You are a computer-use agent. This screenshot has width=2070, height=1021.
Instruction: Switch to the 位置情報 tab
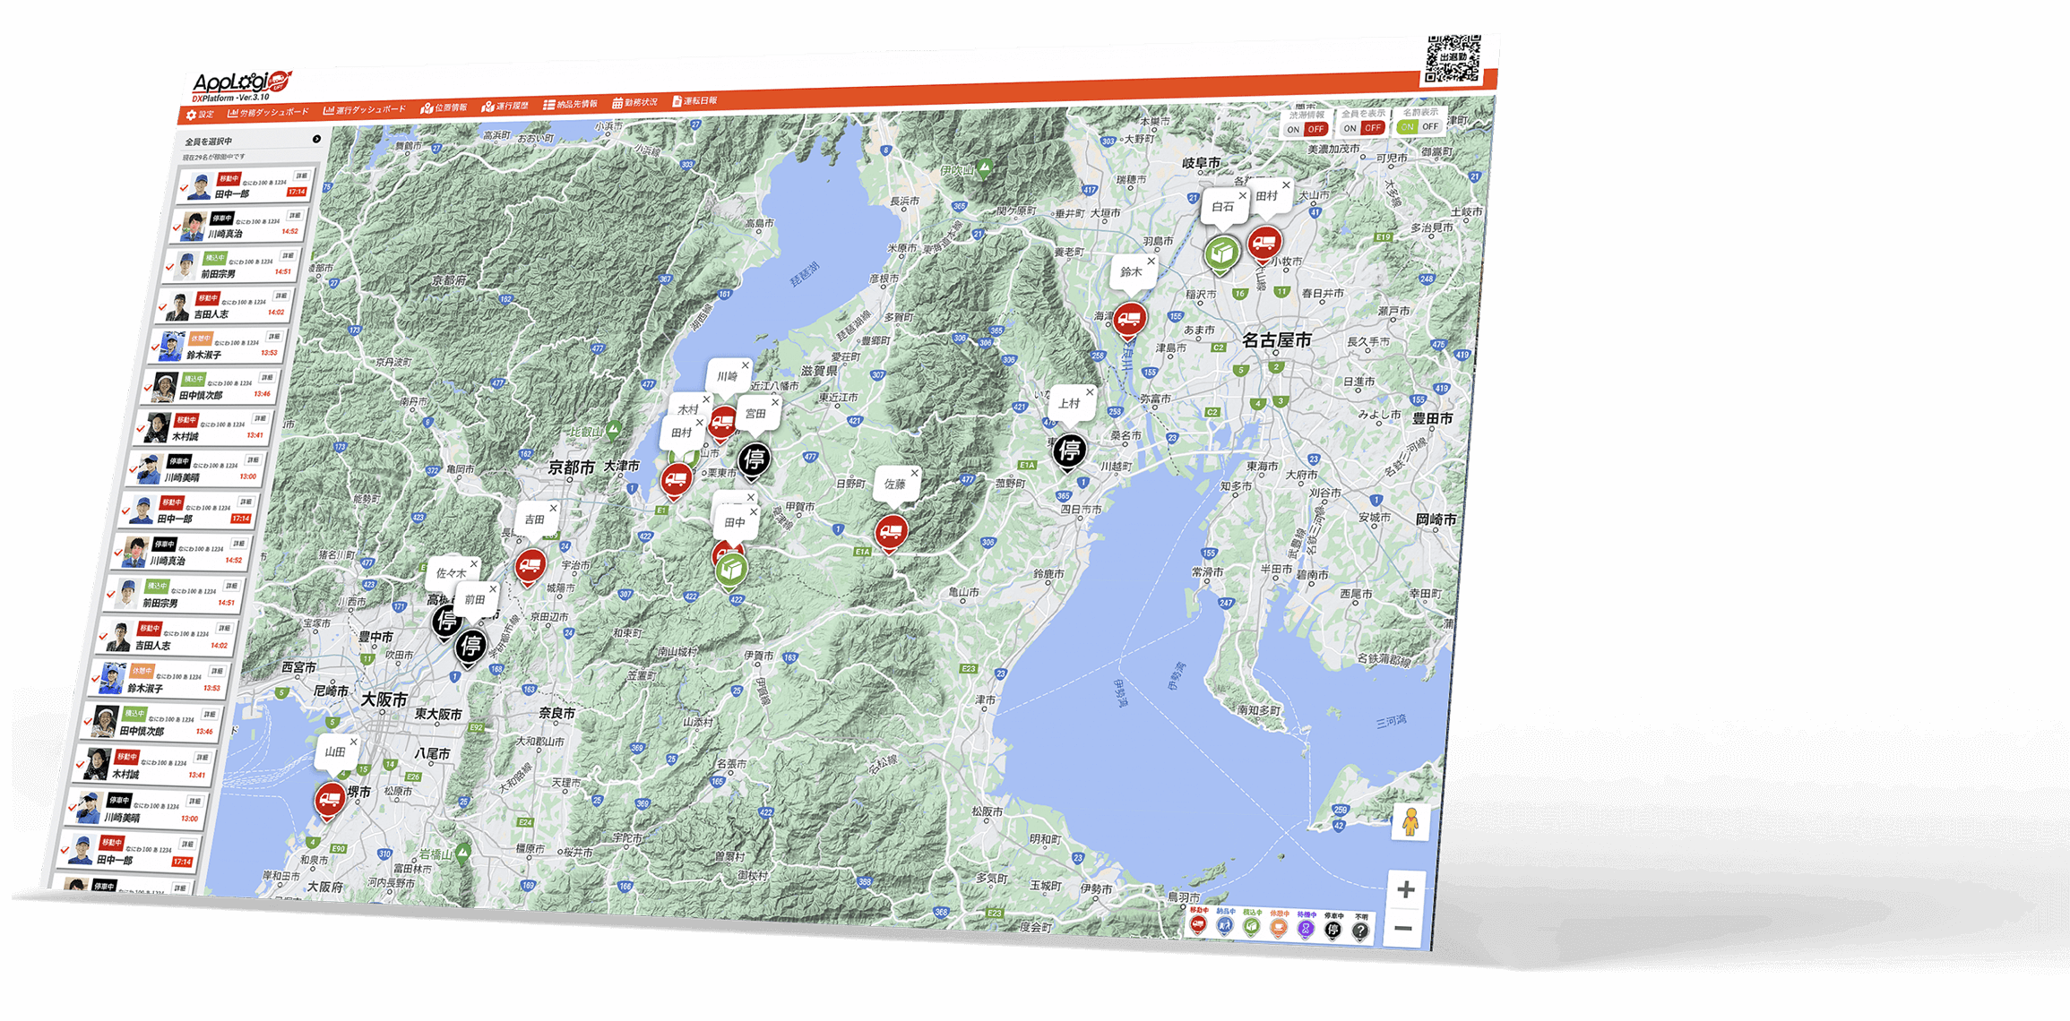[x=444, y=107]
